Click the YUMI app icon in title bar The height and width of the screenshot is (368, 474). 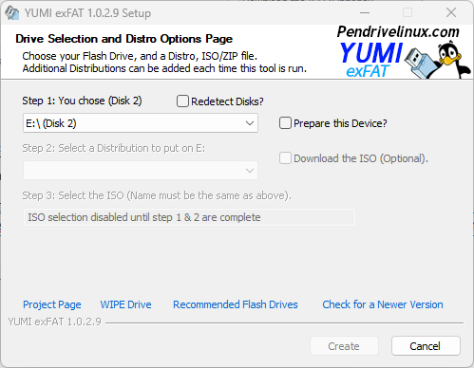(12, 13)
